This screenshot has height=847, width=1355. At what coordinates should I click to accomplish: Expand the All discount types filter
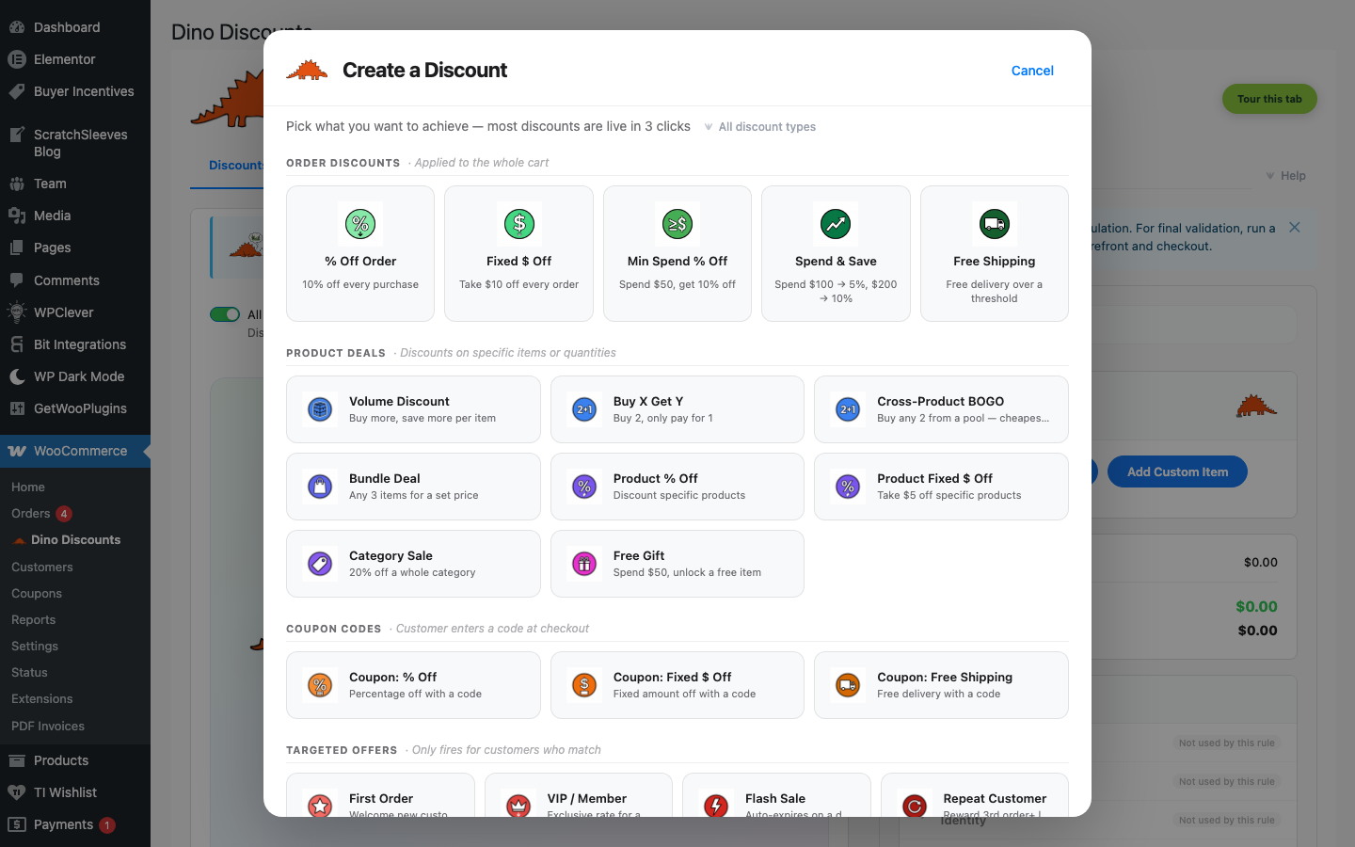[759, 127]
